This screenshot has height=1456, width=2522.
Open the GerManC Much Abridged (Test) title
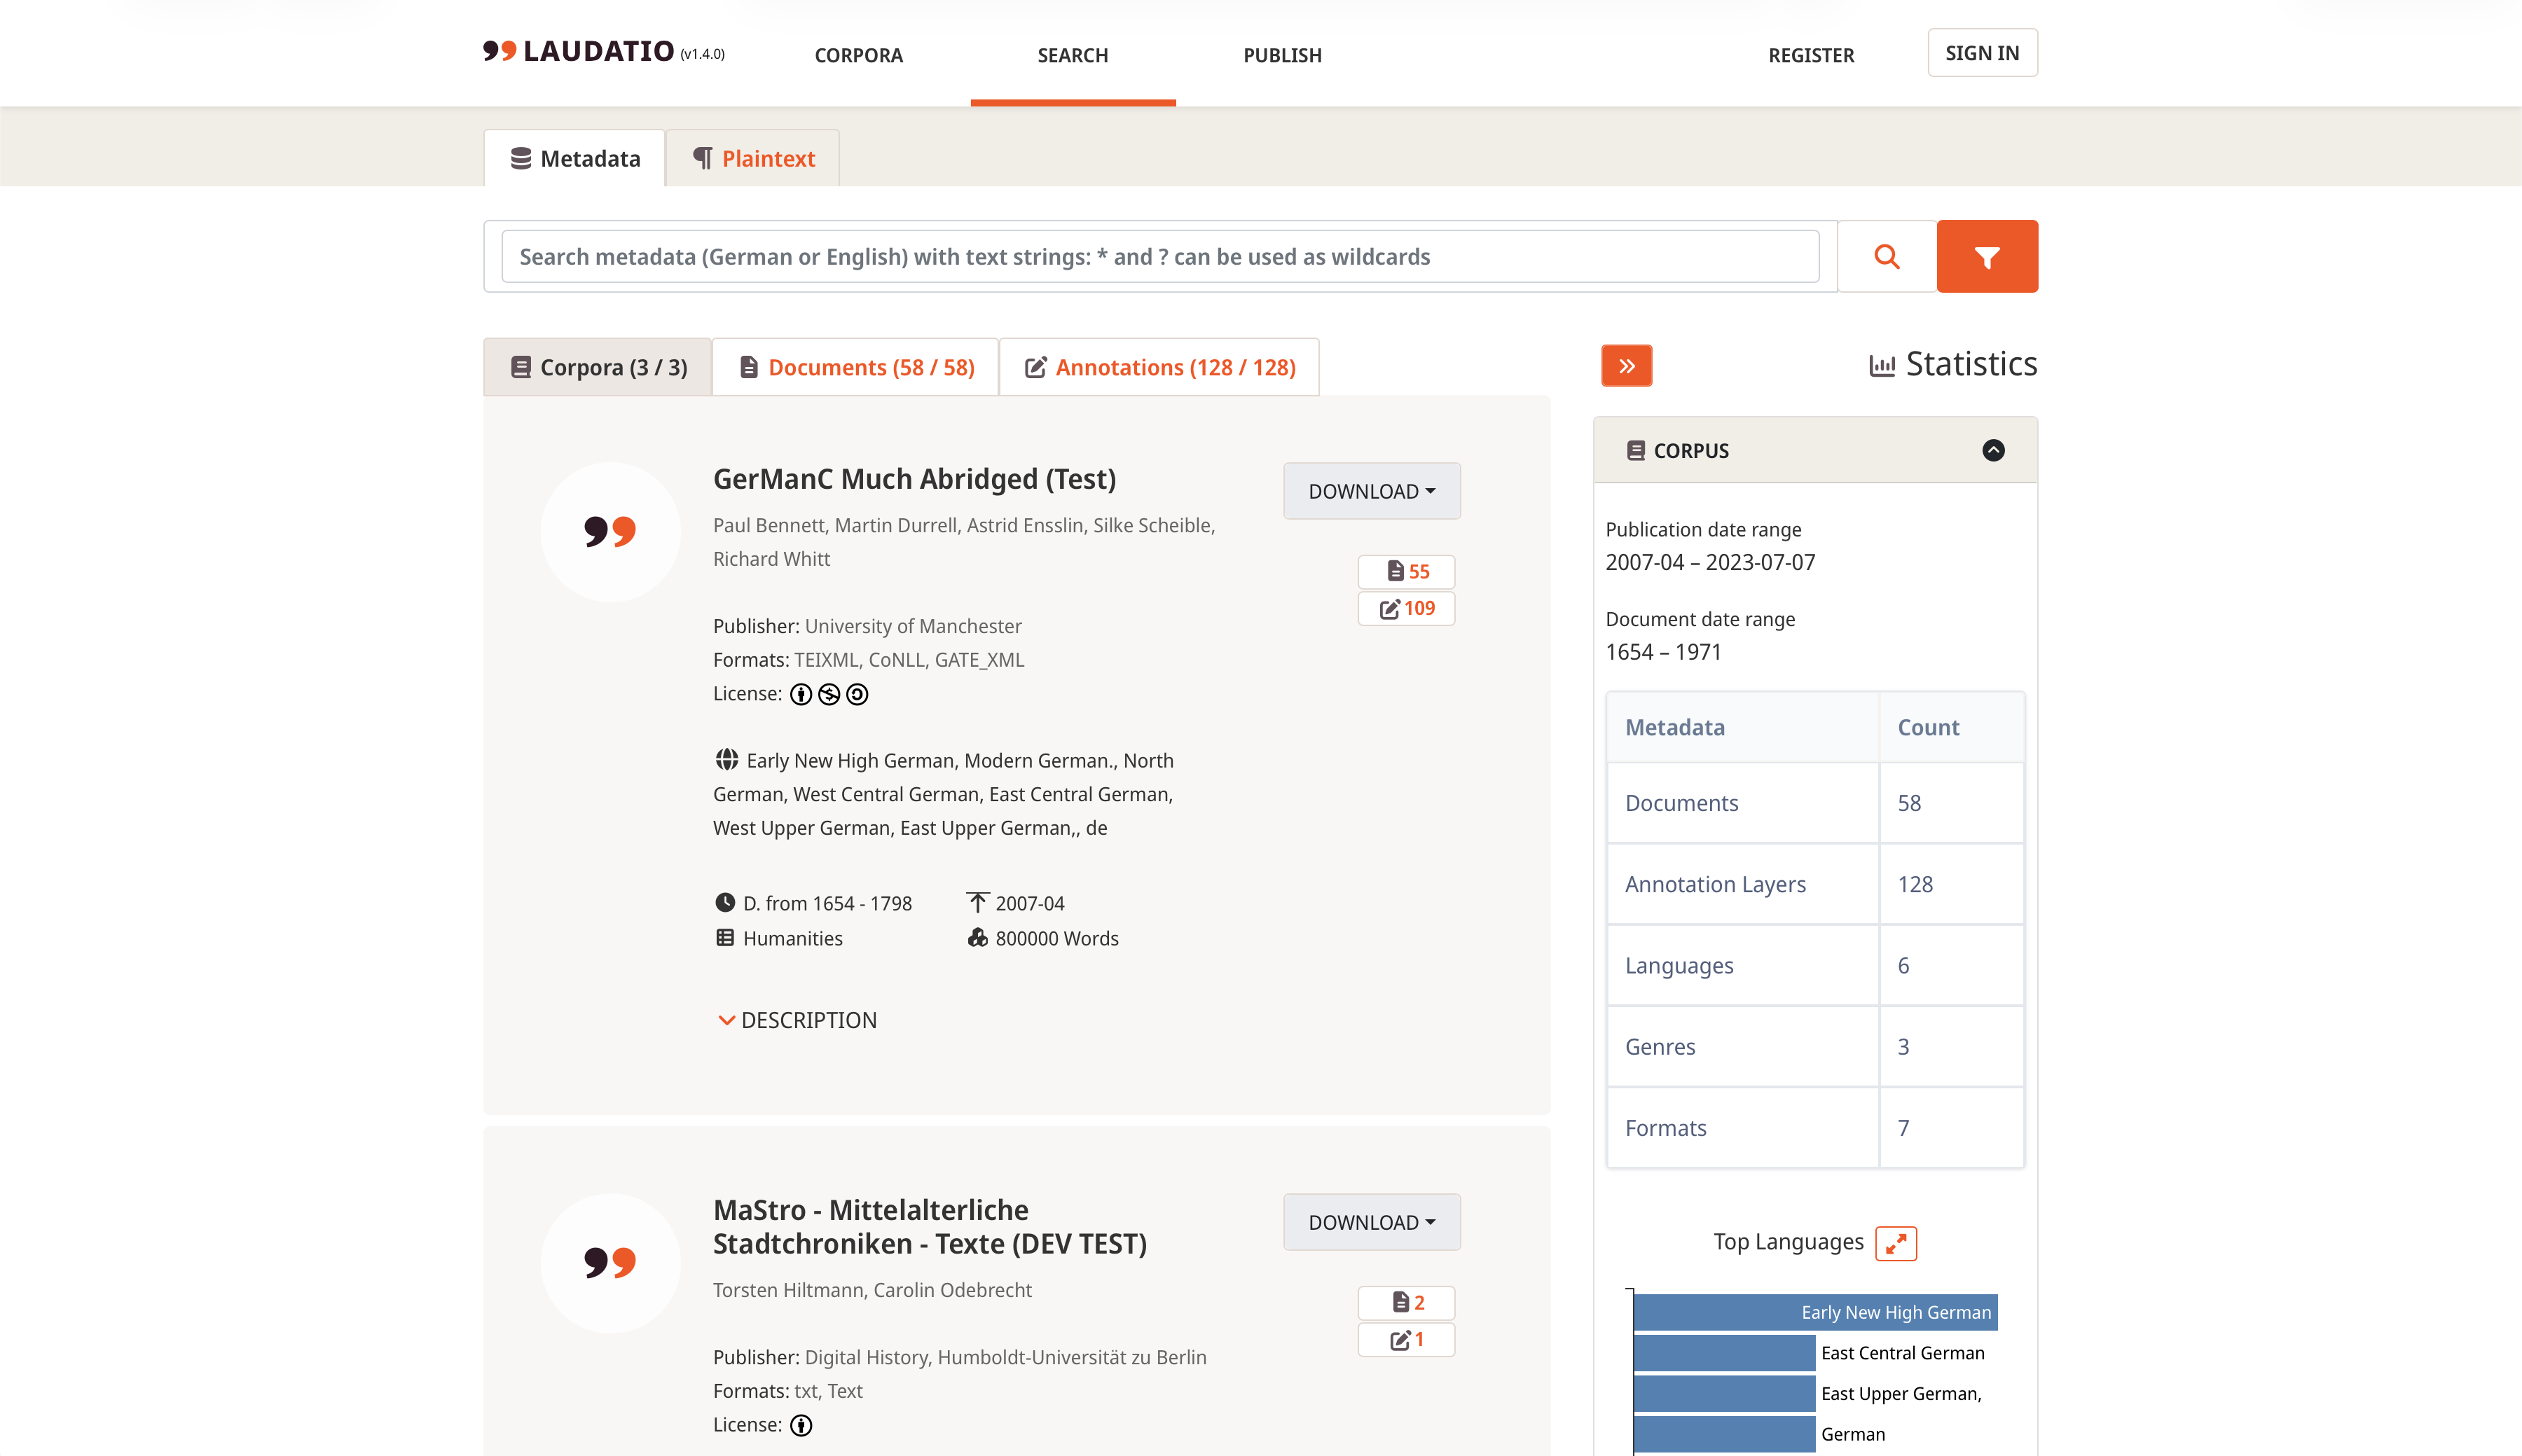914,479
